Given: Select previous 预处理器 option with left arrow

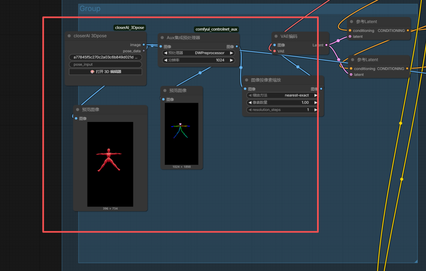Looking at the screenshot, I should point(165,53).
